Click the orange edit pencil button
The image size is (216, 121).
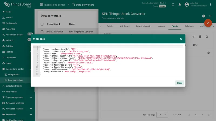(x=208, y=23)
